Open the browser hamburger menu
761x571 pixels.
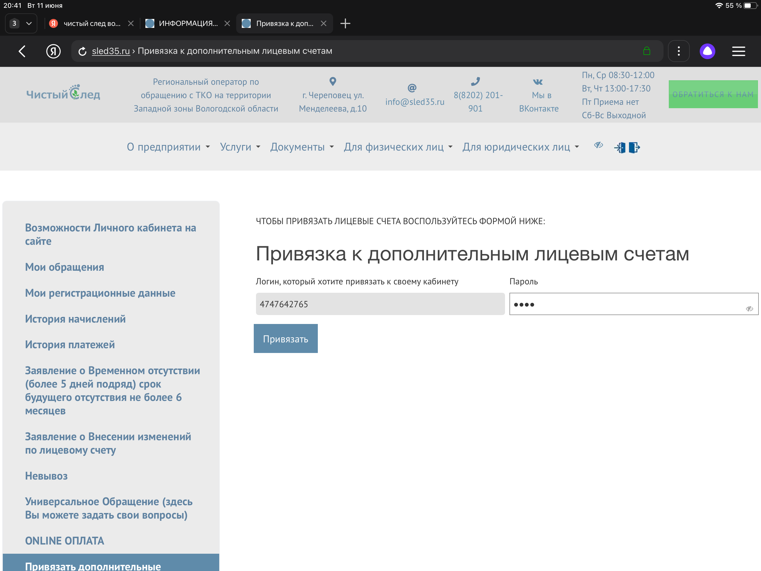(738, 51)
